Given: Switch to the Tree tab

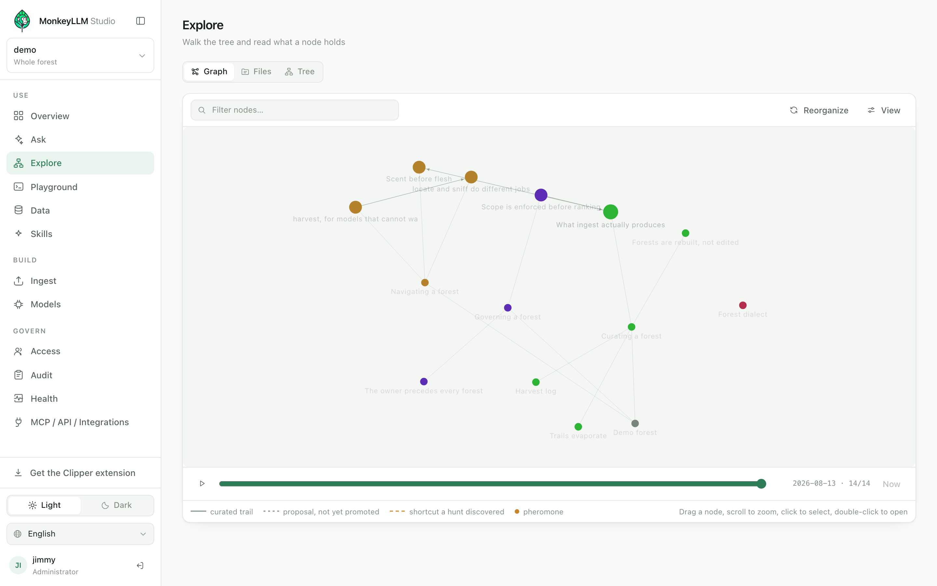Looking at the screenshot, I should tap(300, 72).
